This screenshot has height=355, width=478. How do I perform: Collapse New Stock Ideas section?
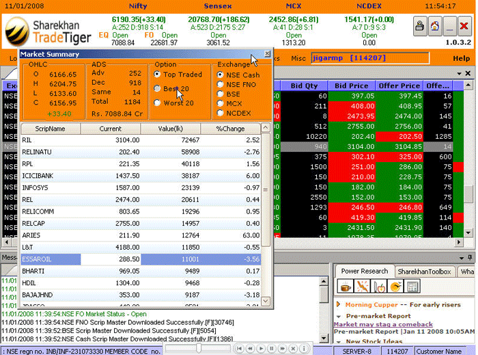(339, 341)
